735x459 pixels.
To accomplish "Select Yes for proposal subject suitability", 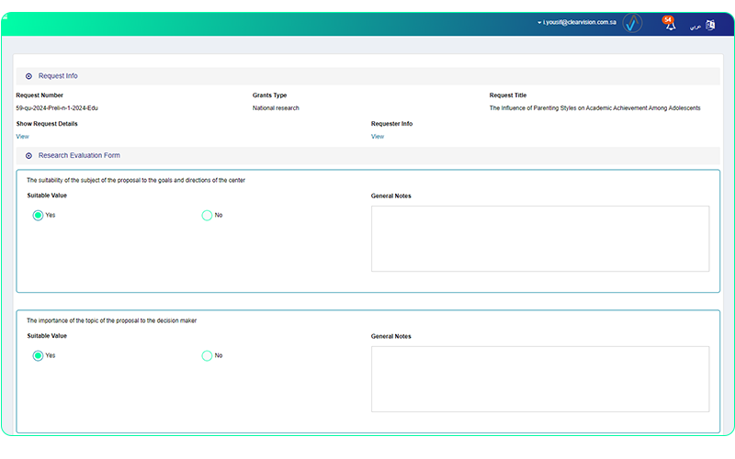I will (39, 215).
